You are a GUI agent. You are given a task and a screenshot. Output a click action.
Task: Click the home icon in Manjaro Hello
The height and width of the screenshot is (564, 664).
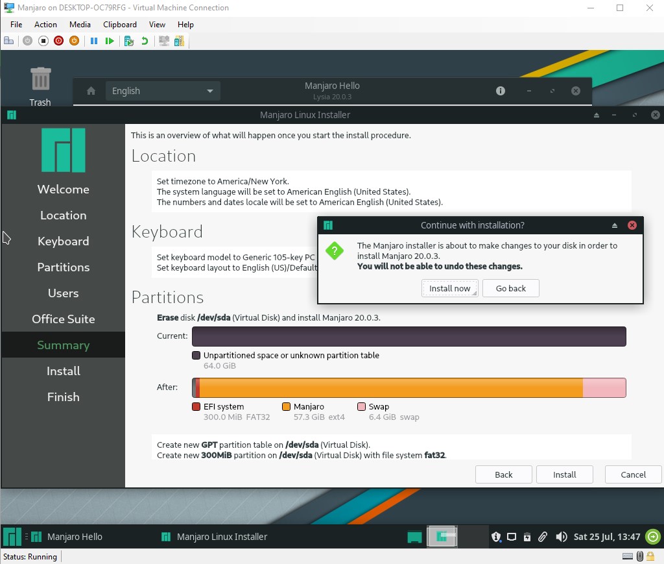(x=91, y=91)
